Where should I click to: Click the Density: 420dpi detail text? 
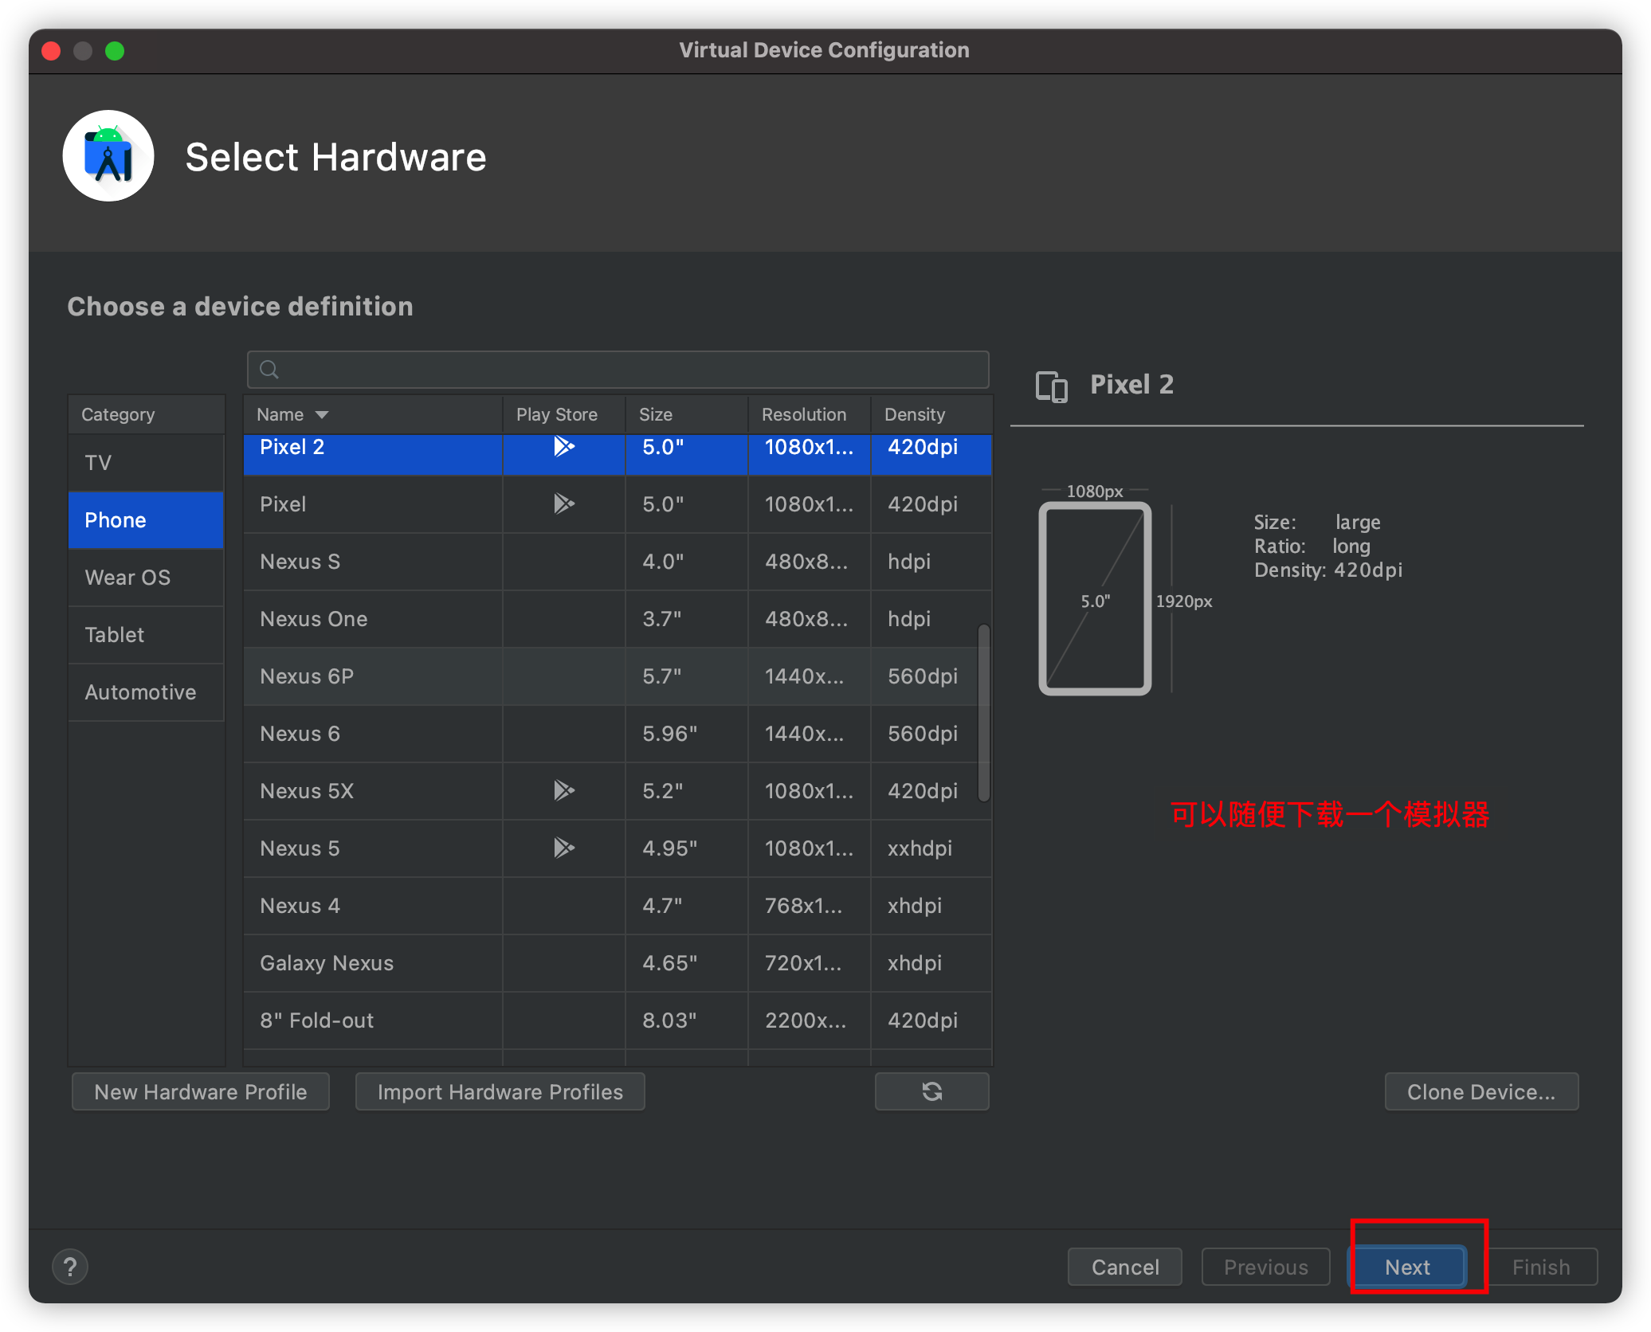click(1328, 570)
